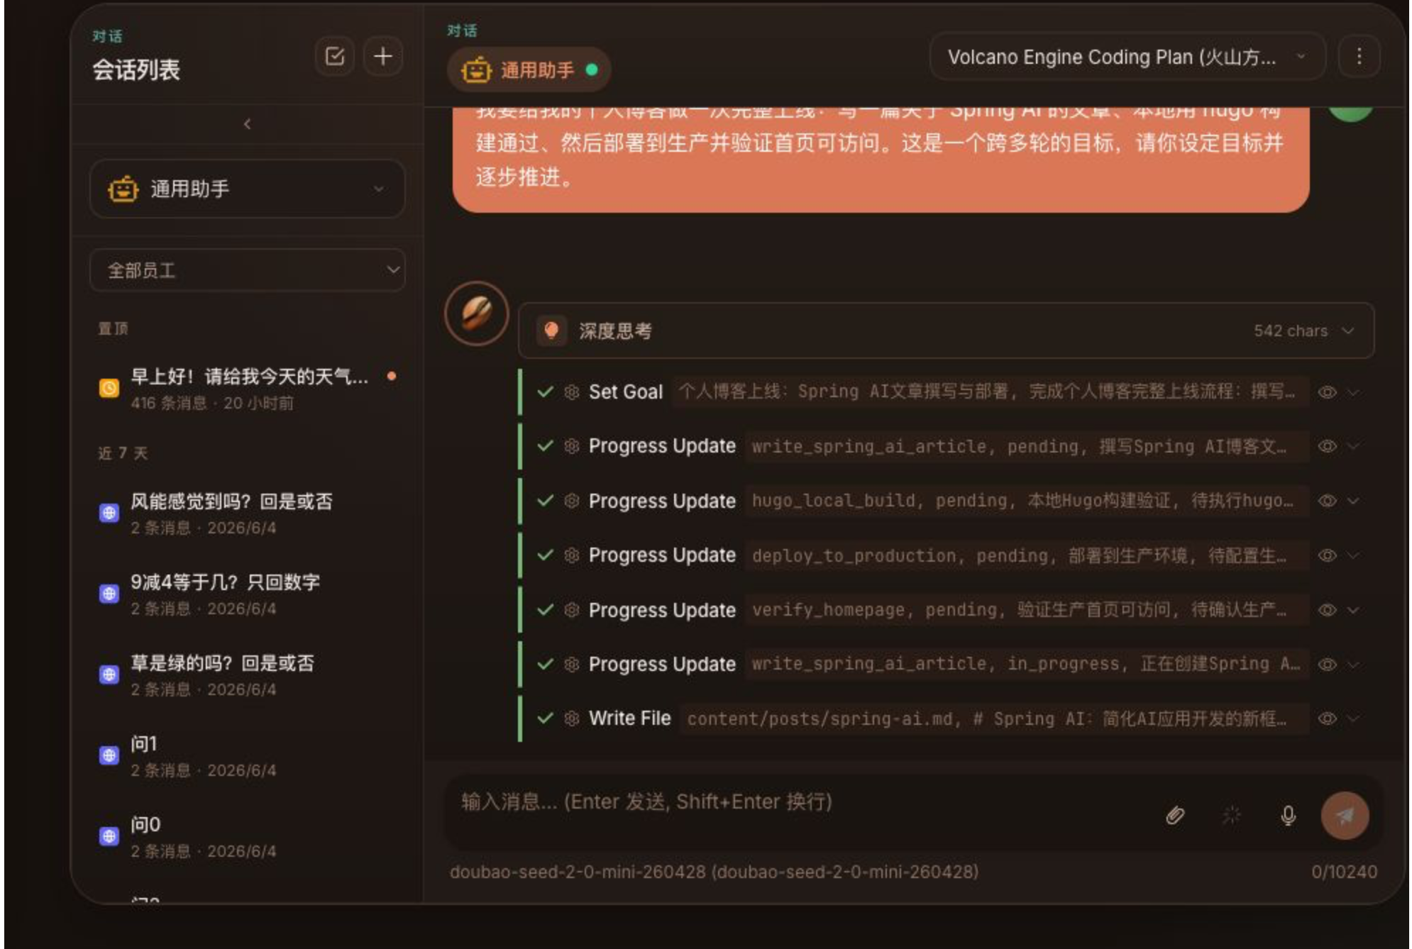This screenshot has height=949, width=1412.
Task: Click the edit/select conversations icon
Action: tap(334, 57)
